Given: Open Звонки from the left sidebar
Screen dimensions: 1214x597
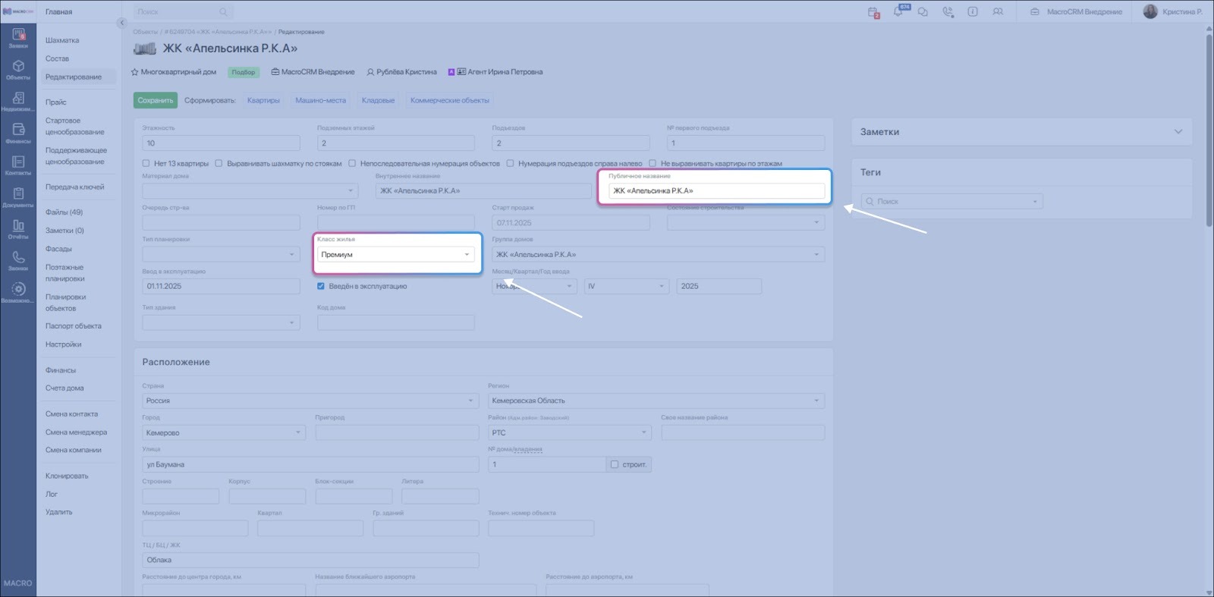Looking at the screenshot, I should tap(18, 261).
